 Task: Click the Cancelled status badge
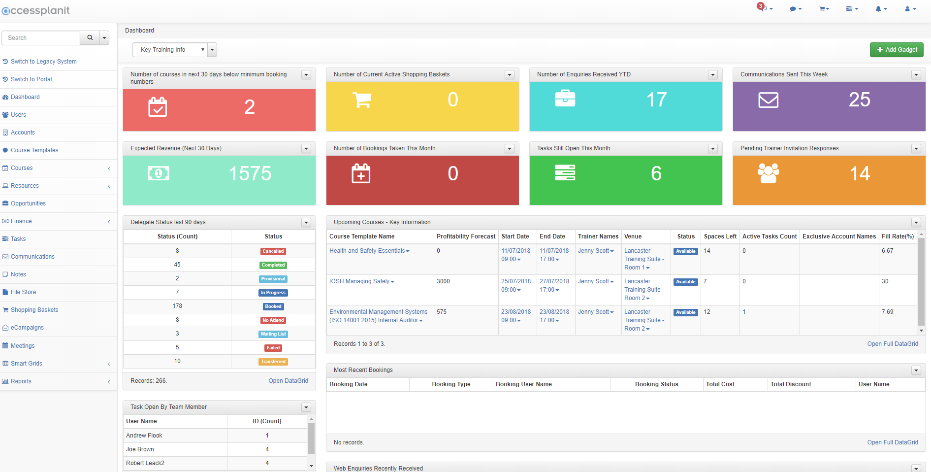click(273, 251)
